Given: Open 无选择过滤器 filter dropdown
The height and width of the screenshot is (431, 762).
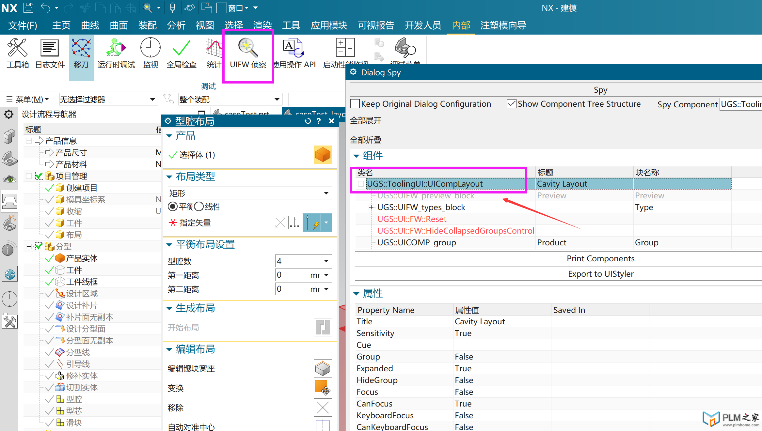Looking at the screenshot, I should (108, 99).
